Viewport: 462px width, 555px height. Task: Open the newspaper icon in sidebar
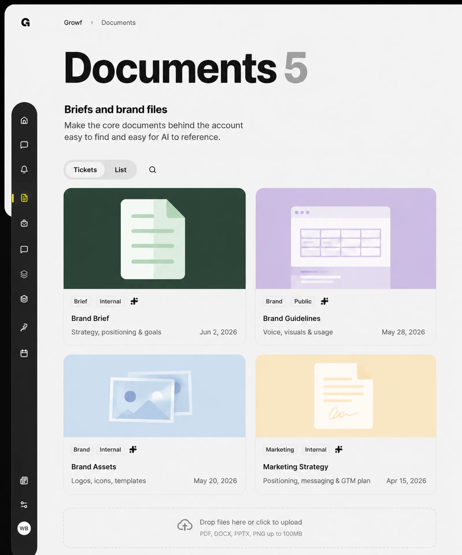[24, 481]
